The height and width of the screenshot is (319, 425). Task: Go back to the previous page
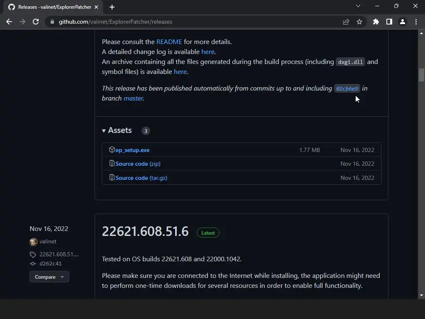[9, 22]
